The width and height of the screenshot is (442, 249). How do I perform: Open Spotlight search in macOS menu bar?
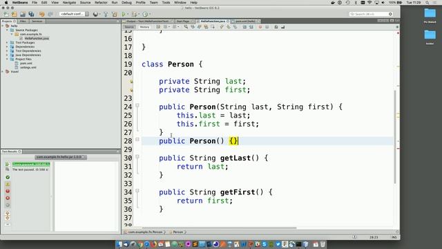point(427,3)
